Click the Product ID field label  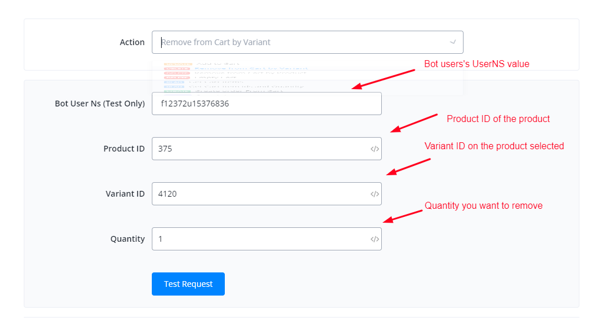[124, 149]
